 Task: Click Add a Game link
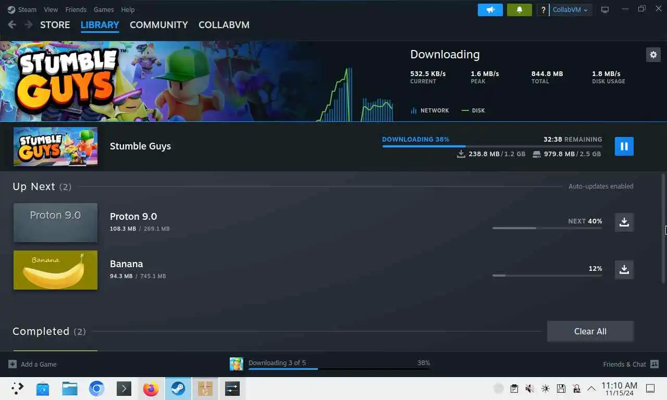coord(39,364)
